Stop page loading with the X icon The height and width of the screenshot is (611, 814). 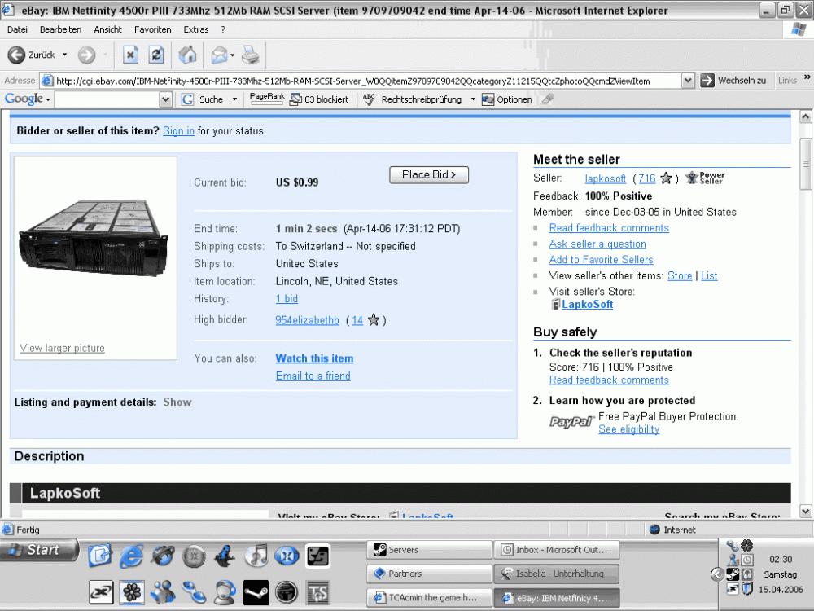[x=130, y=55]
